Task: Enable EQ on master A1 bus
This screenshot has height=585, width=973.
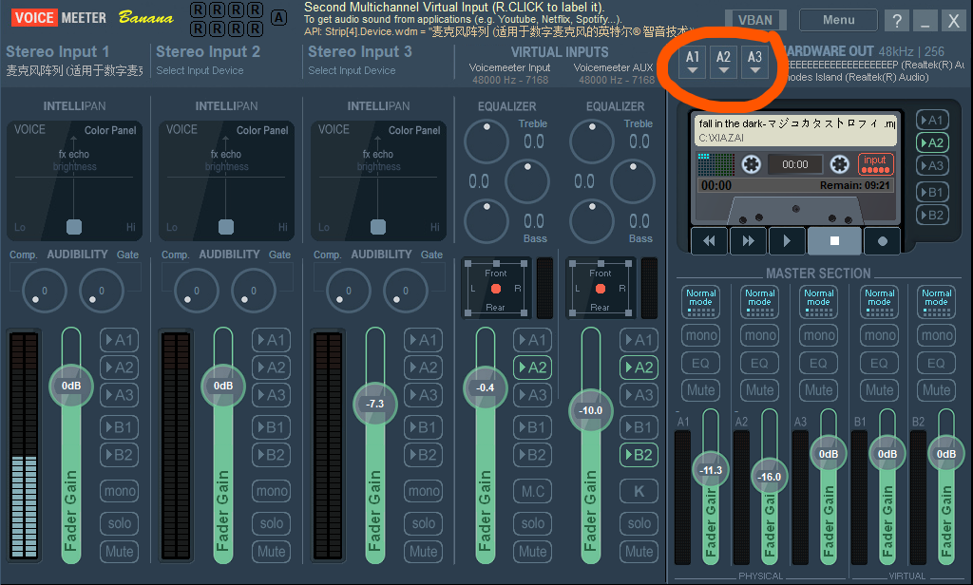Action: [x=700, y=363]
